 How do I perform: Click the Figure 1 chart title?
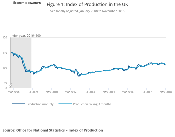pos(87,5)
